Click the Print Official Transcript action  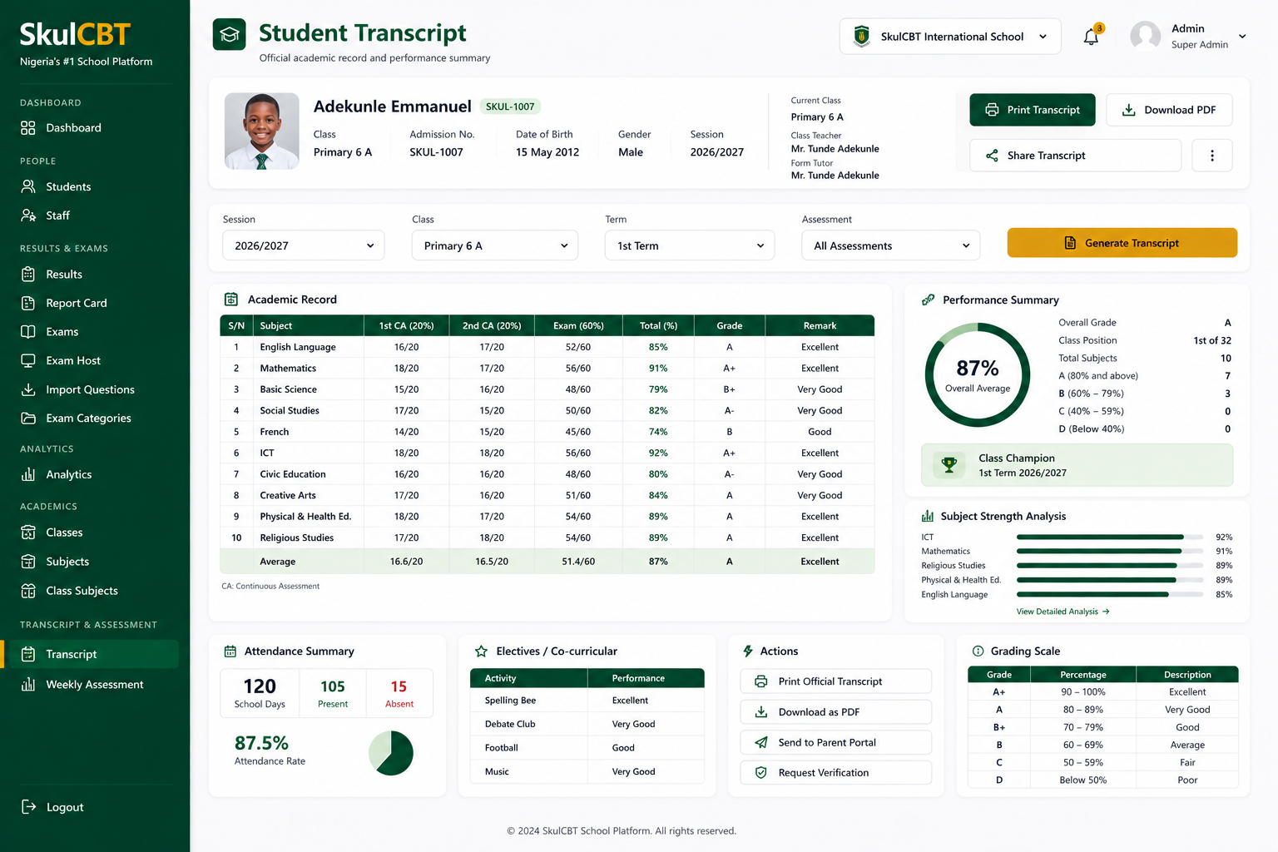point(836,681)
